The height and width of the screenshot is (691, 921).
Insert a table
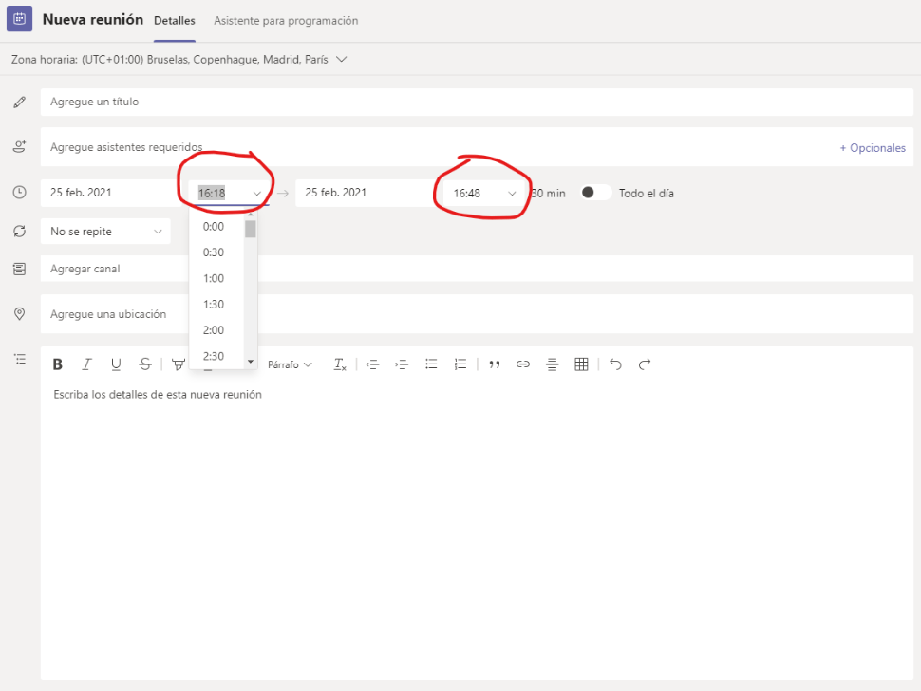coord(581,364)
